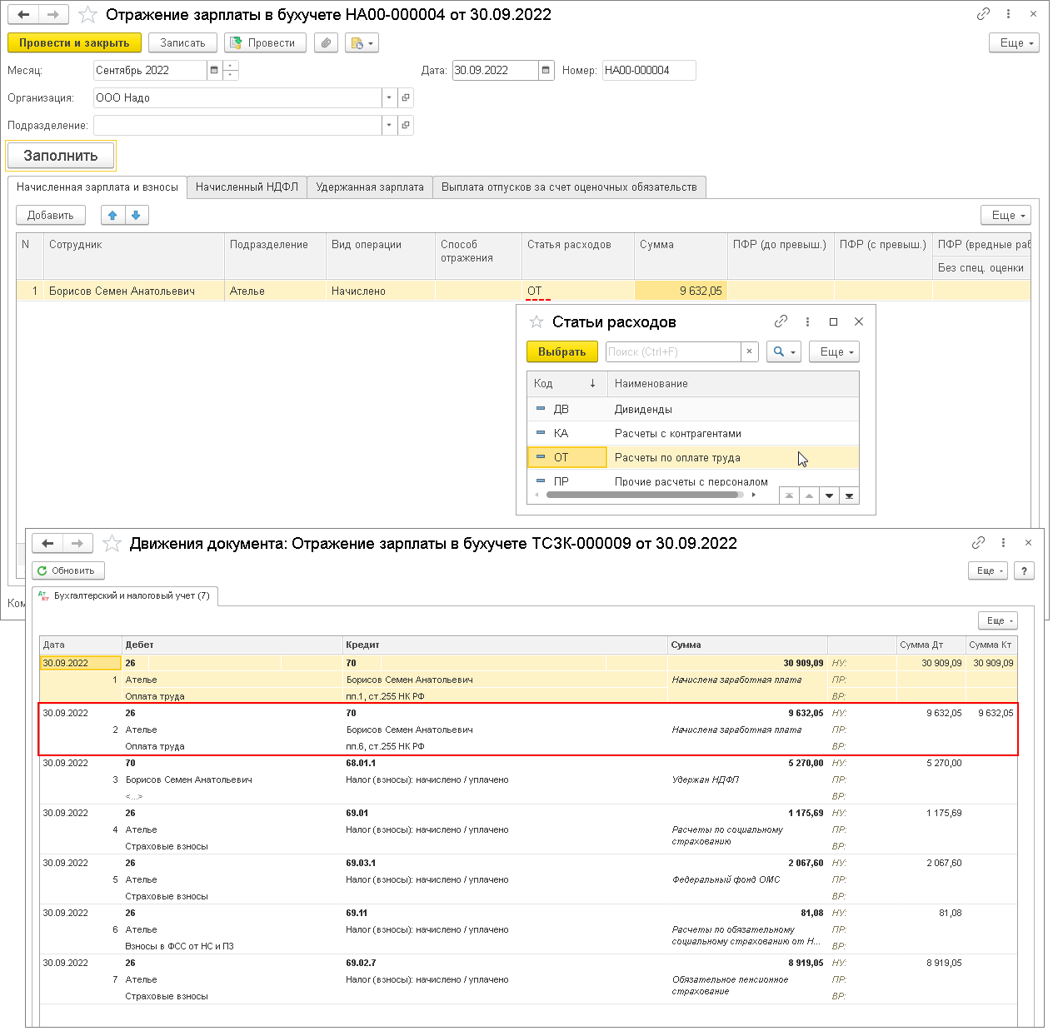Image resolution: width=1053 pixels, height=1031 pixels.
Task: Jump to the last row of the Статьи расходов list
Action: click(x=849, y=496)
